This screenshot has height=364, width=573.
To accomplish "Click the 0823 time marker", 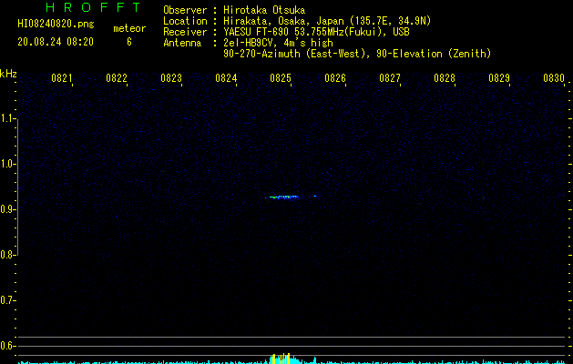I will coord(170,78).
